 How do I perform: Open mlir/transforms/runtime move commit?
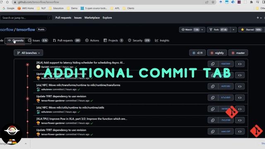78,85
